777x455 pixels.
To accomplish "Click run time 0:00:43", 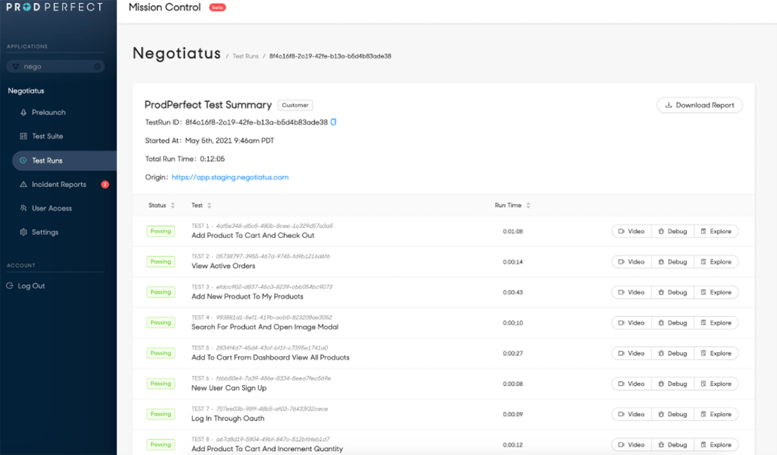I will pos(513,293).
